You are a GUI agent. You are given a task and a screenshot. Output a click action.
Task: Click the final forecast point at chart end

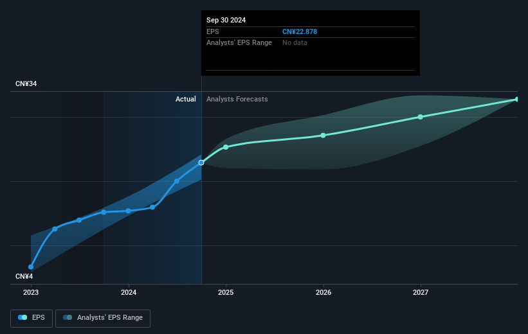click(x=516, y=99)
